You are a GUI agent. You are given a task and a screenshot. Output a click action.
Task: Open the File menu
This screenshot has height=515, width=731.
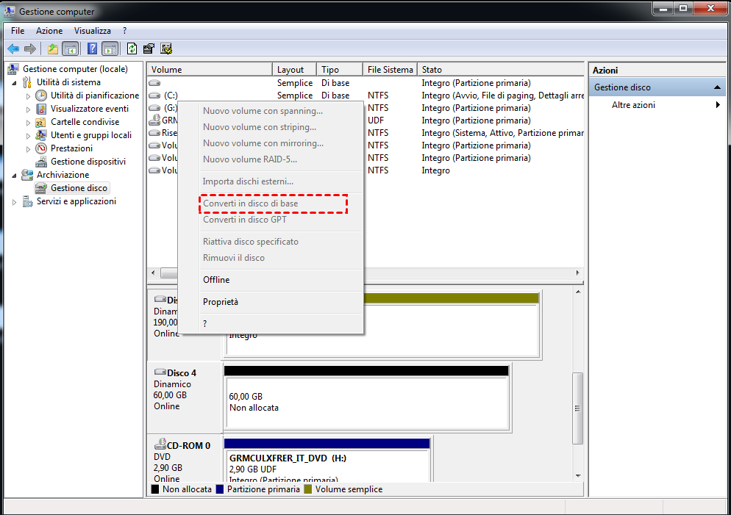tap(18, 31)
